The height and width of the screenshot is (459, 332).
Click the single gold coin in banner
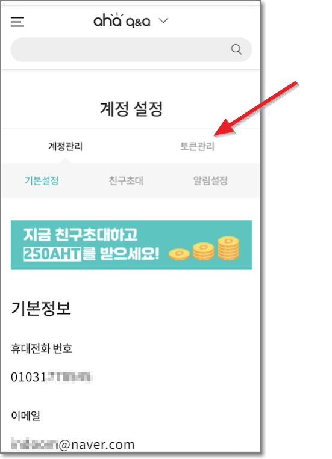pyautogui.click(x=179, y=254)
